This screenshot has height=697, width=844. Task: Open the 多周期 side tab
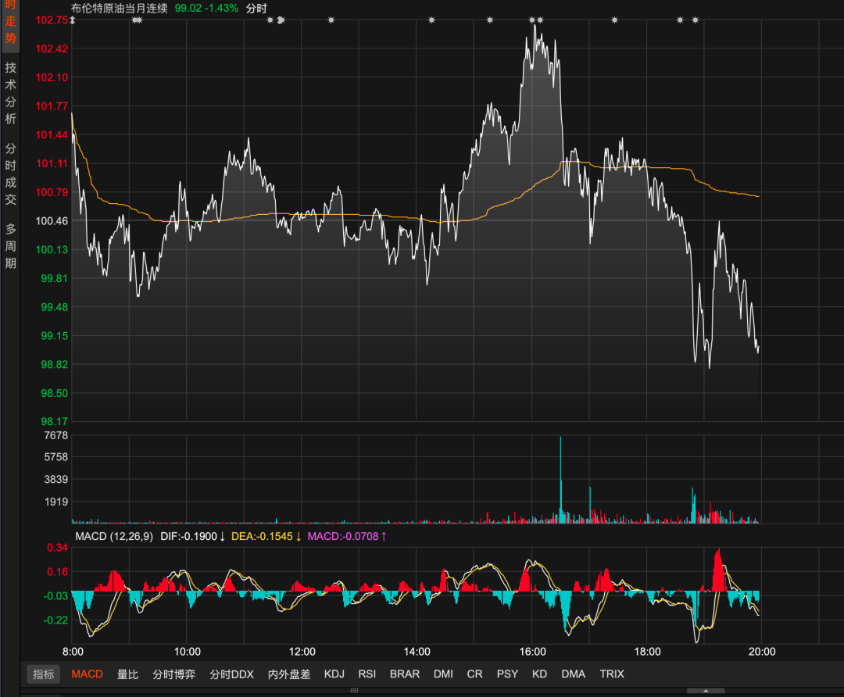tap(10, 245)
